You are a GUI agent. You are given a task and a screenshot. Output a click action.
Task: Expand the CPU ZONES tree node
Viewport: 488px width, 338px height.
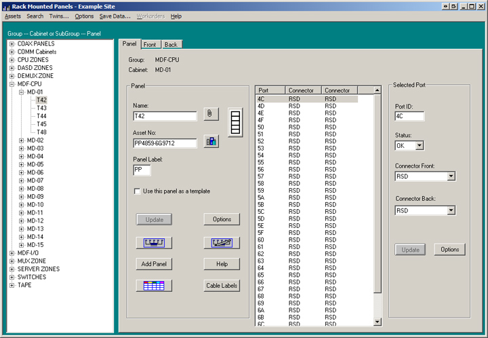click(x=12, y=60)
